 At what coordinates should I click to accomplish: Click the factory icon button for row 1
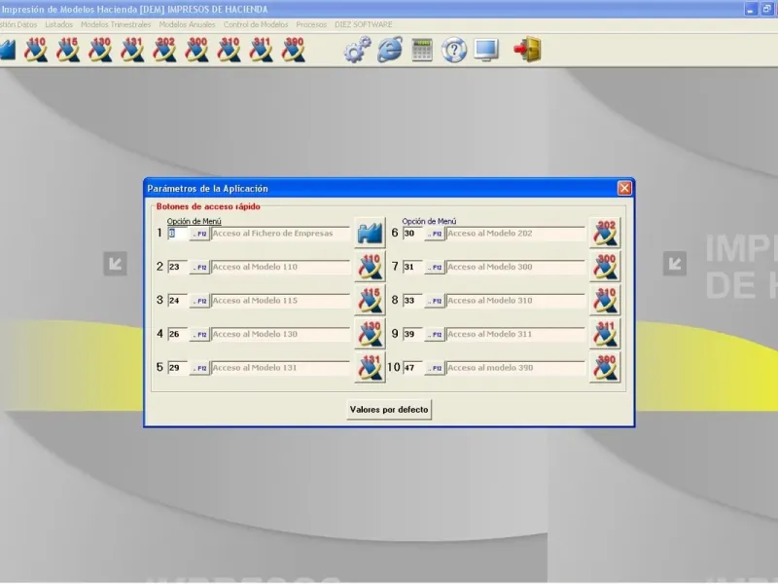(371, 233)
